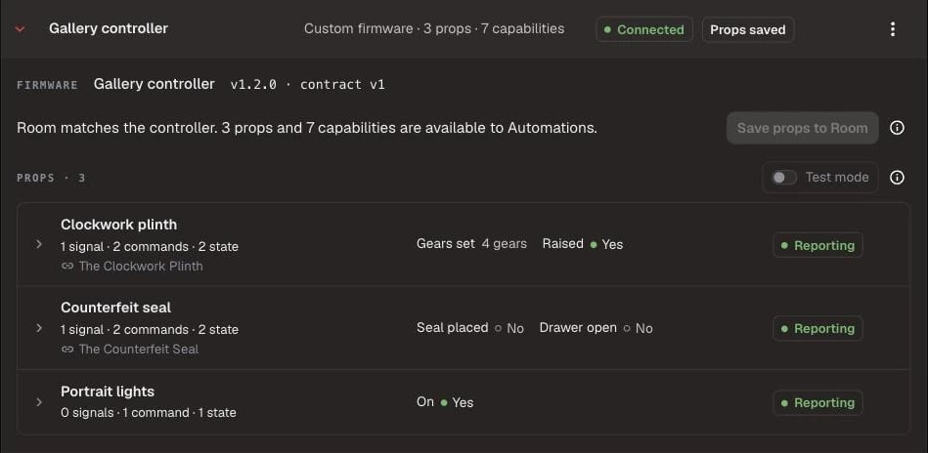Screen dimensions: 928x453
Task: Open the three-dot menu for Gallery controller
Action: [893, 29]
